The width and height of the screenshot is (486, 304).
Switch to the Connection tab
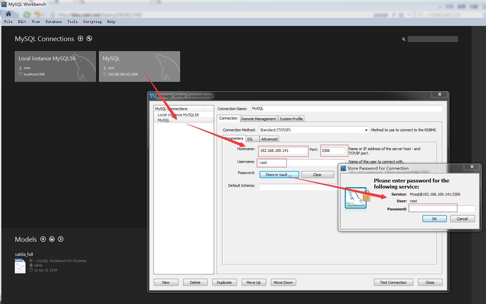coord(228,119)
